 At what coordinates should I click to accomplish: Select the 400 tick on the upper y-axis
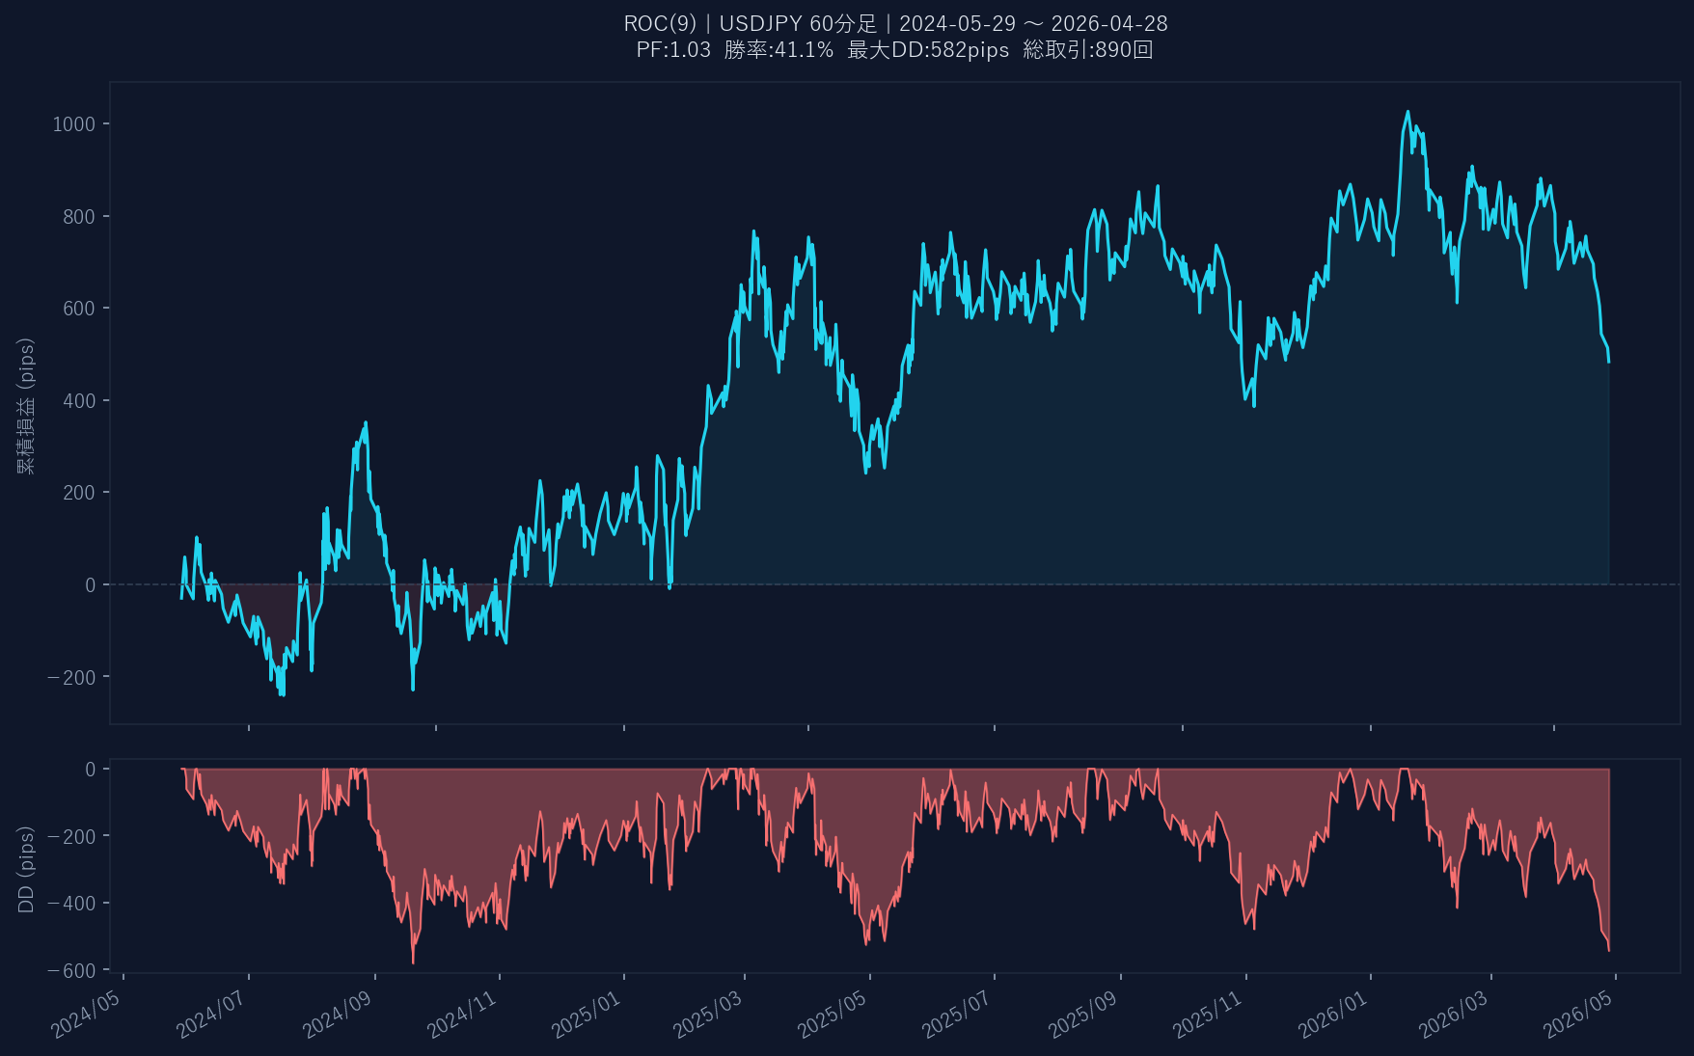click(x=79, y=401)
